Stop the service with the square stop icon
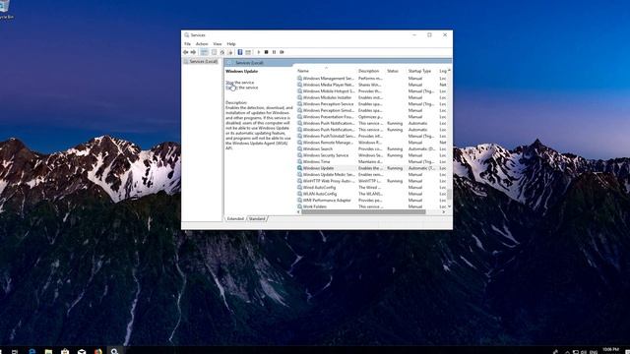 (x=266, y=52)
